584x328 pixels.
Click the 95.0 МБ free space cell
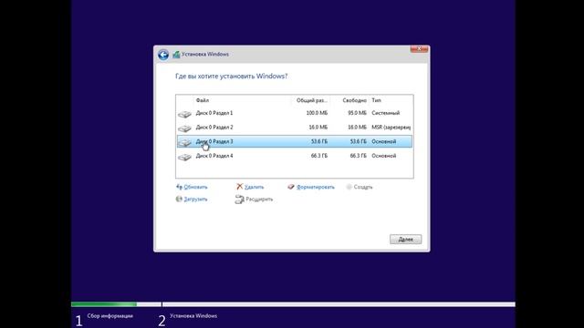357,113
